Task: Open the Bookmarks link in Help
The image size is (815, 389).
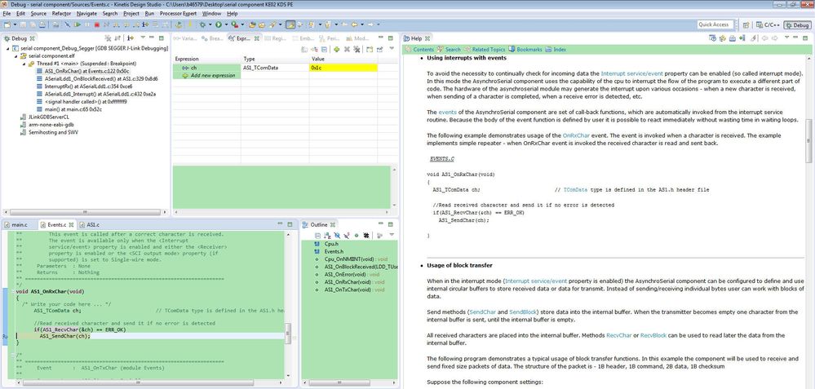Action: (x=525, y=50)
